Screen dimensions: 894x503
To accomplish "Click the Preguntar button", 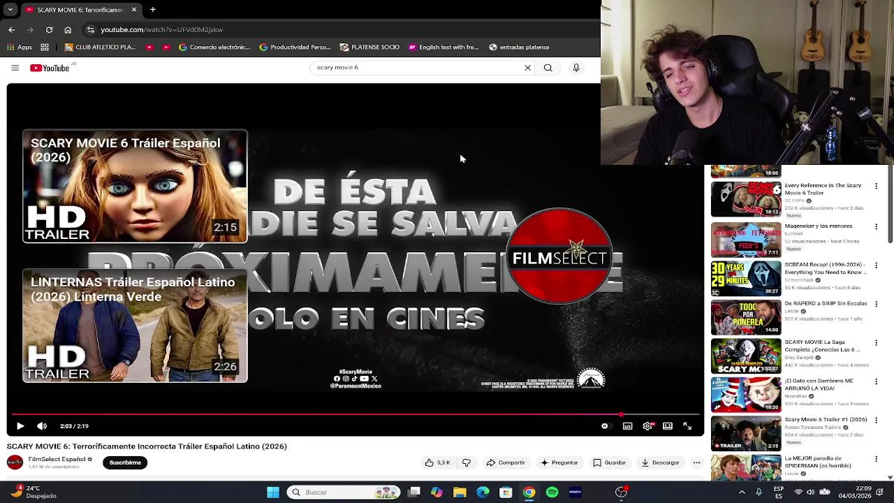I will 559,462.
